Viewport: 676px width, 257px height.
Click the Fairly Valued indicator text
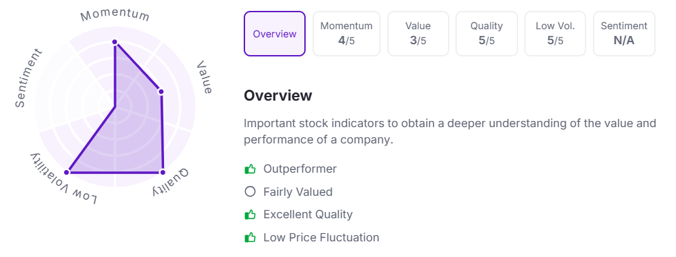[298, 192]
